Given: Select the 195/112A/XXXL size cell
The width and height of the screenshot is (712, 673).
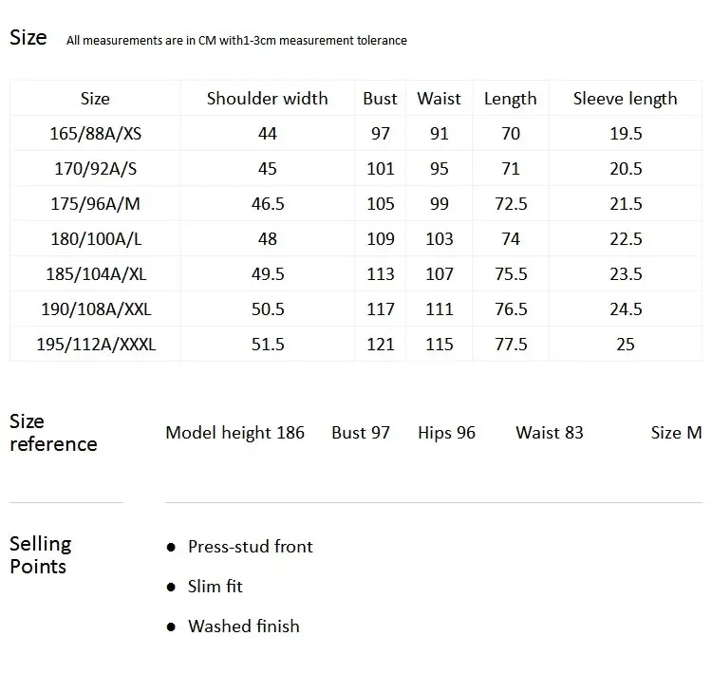Looking at the screenshot, I should 96,345.
